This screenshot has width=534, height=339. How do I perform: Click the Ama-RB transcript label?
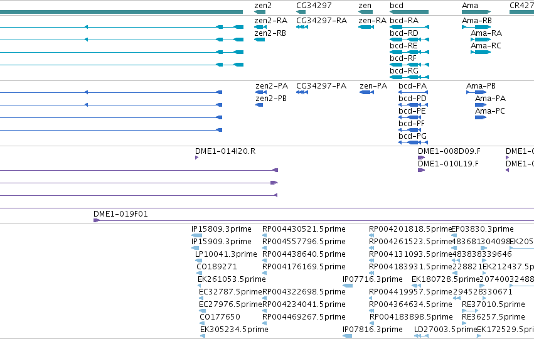(477, 21)
